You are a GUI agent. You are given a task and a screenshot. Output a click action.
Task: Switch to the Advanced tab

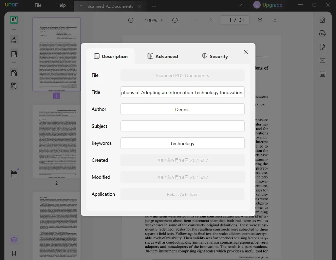pos(163,56)
